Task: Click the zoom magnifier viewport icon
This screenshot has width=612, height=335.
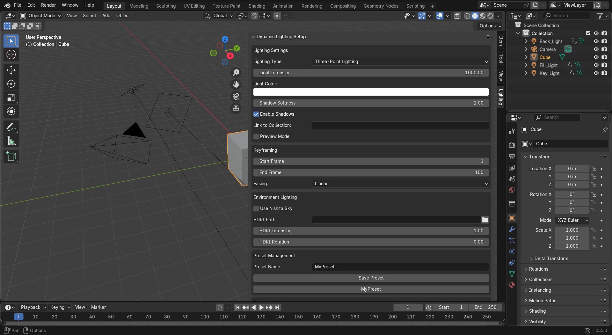Action: pos(236,73)
